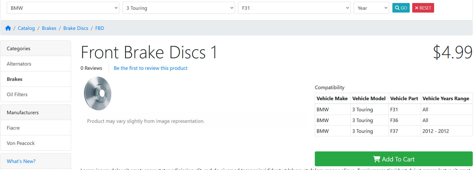This screenshot has width=475, height=170.
Task: Select Oil Filters category
Action: (36, 94)
